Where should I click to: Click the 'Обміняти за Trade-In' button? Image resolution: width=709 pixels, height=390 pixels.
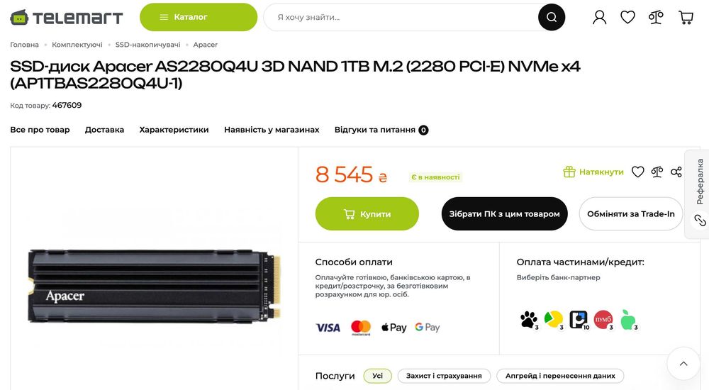[631, 214]
